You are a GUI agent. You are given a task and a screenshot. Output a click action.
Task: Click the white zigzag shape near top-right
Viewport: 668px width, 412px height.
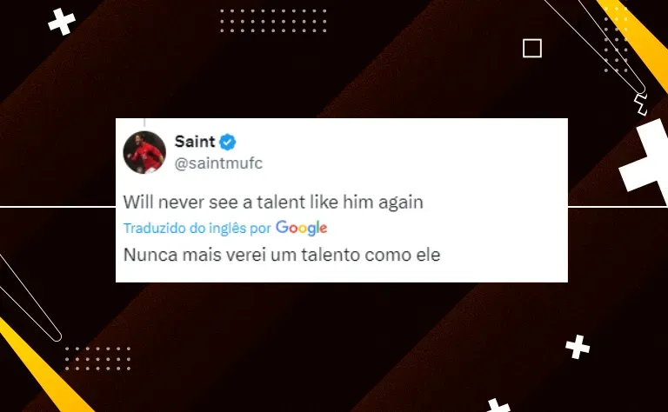point(640,105)
